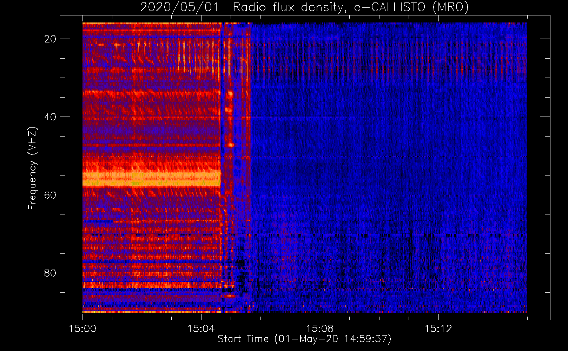Viewport: 568px width, 351px height.
Task: Click the "Frequency (MHZ)" axis label
Action: coord(32,168)
